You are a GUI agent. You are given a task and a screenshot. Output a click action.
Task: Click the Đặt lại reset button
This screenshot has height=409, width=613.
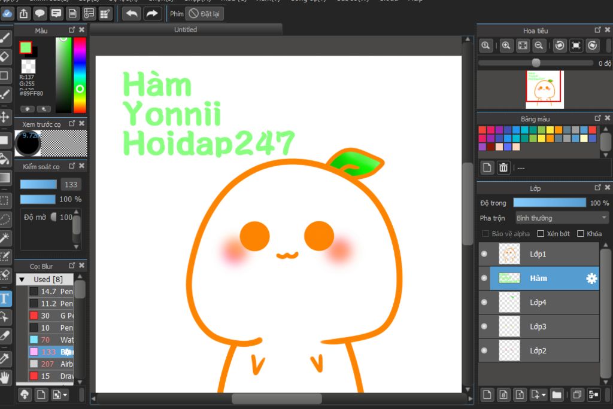point(205,14)
